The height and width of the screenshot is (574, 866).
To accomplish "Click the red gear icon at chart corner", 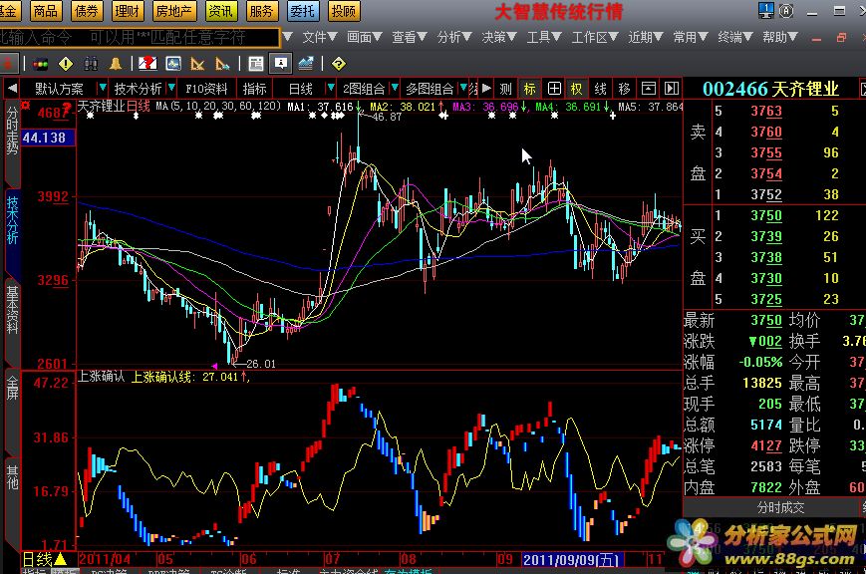I will point(25,105).
